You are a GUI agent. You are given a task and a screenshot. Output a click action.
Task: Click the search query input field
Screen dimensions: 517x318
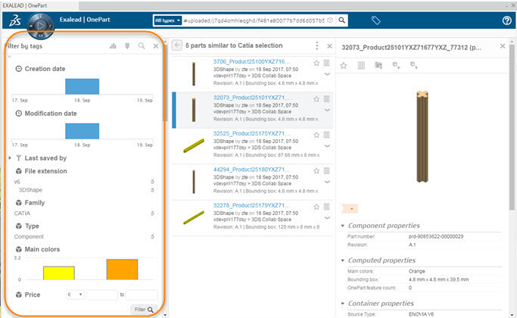tap(254, 20)
